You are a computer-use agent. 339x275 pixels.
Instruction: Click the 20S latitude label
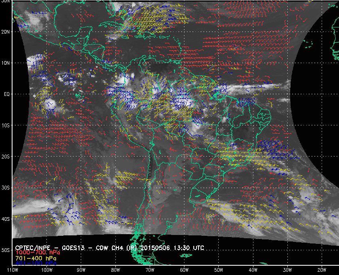[x=5, y=157]
